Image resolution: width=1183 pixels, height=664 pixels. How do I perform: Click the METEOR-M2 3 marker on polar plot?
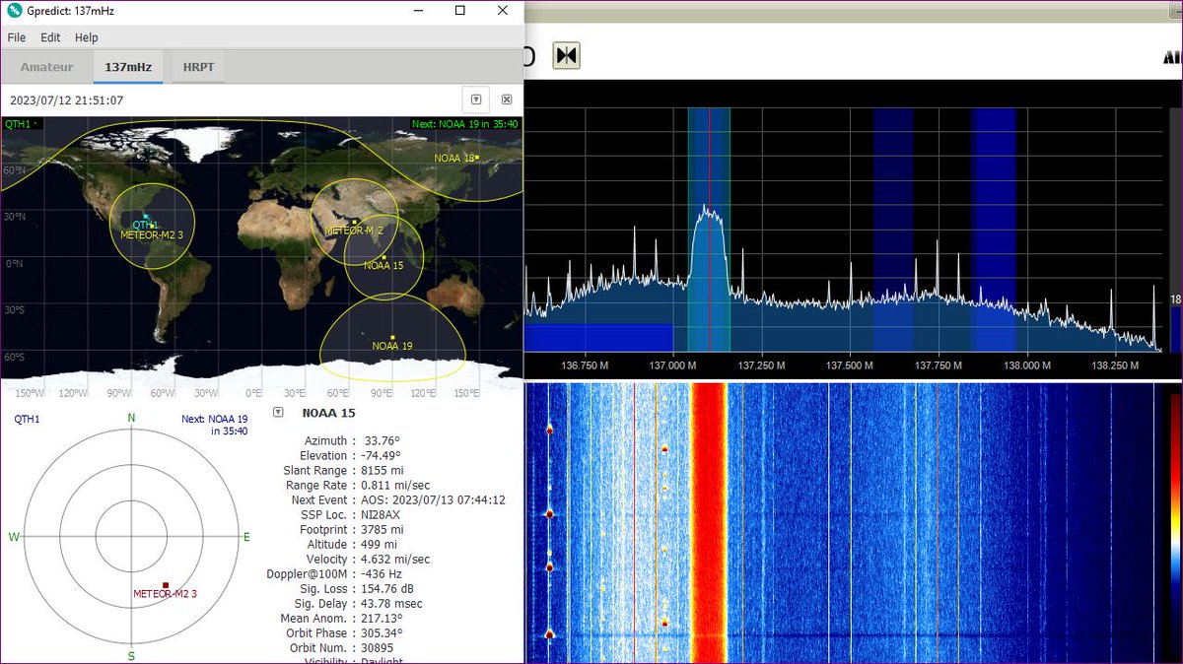[166, 585]
